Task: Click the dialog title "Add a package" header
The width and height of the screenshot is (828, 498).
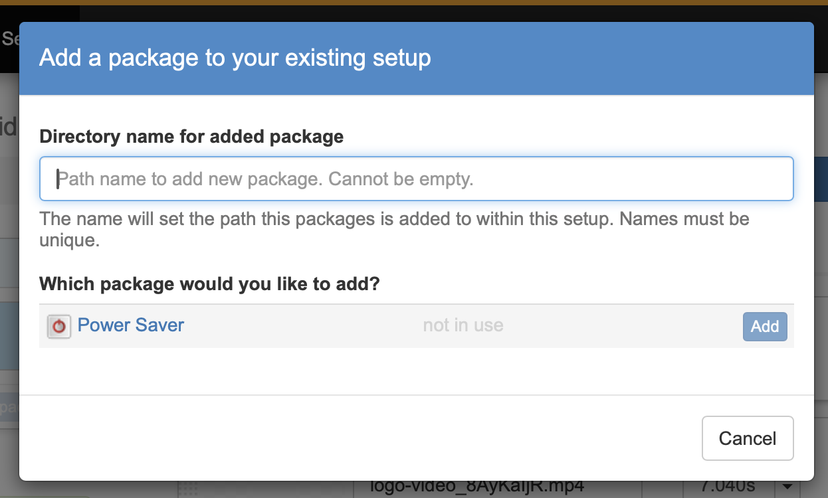Action: coord(235,58)
